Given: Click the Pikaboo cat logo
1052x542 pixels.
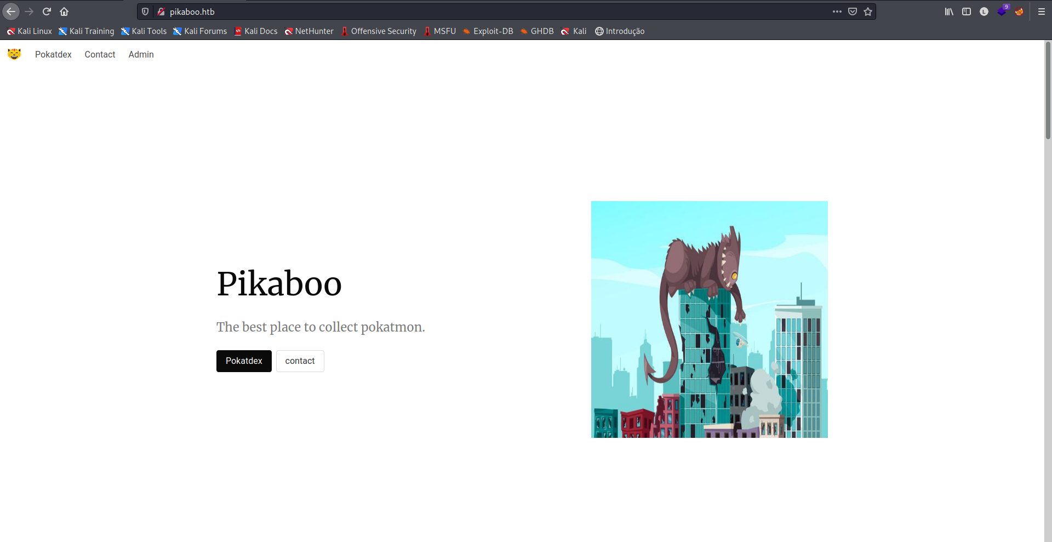Looking at the screenshot, I should pos(14,54).
